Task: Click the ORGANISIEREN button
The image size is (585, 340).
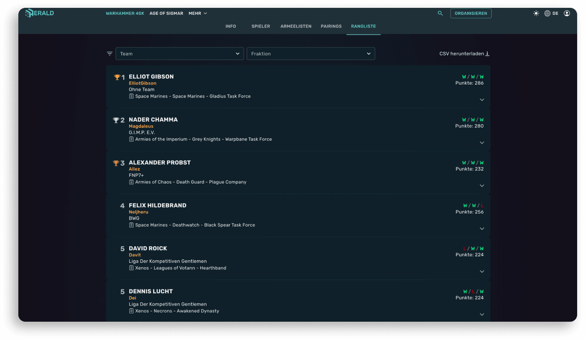Action: coord(471,14)
